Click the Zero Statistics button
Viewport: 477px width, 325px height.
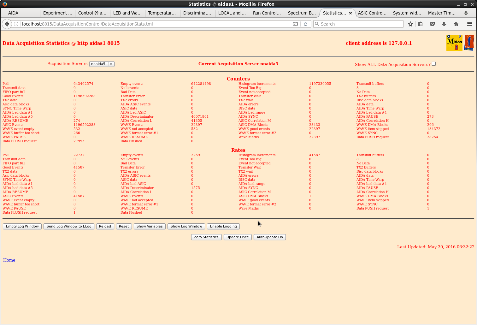206,237
